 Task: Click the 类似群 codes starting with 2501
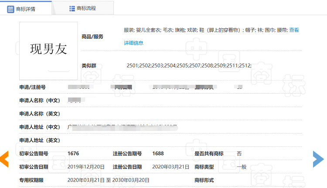pyautogui.click(x=189, y=65)
